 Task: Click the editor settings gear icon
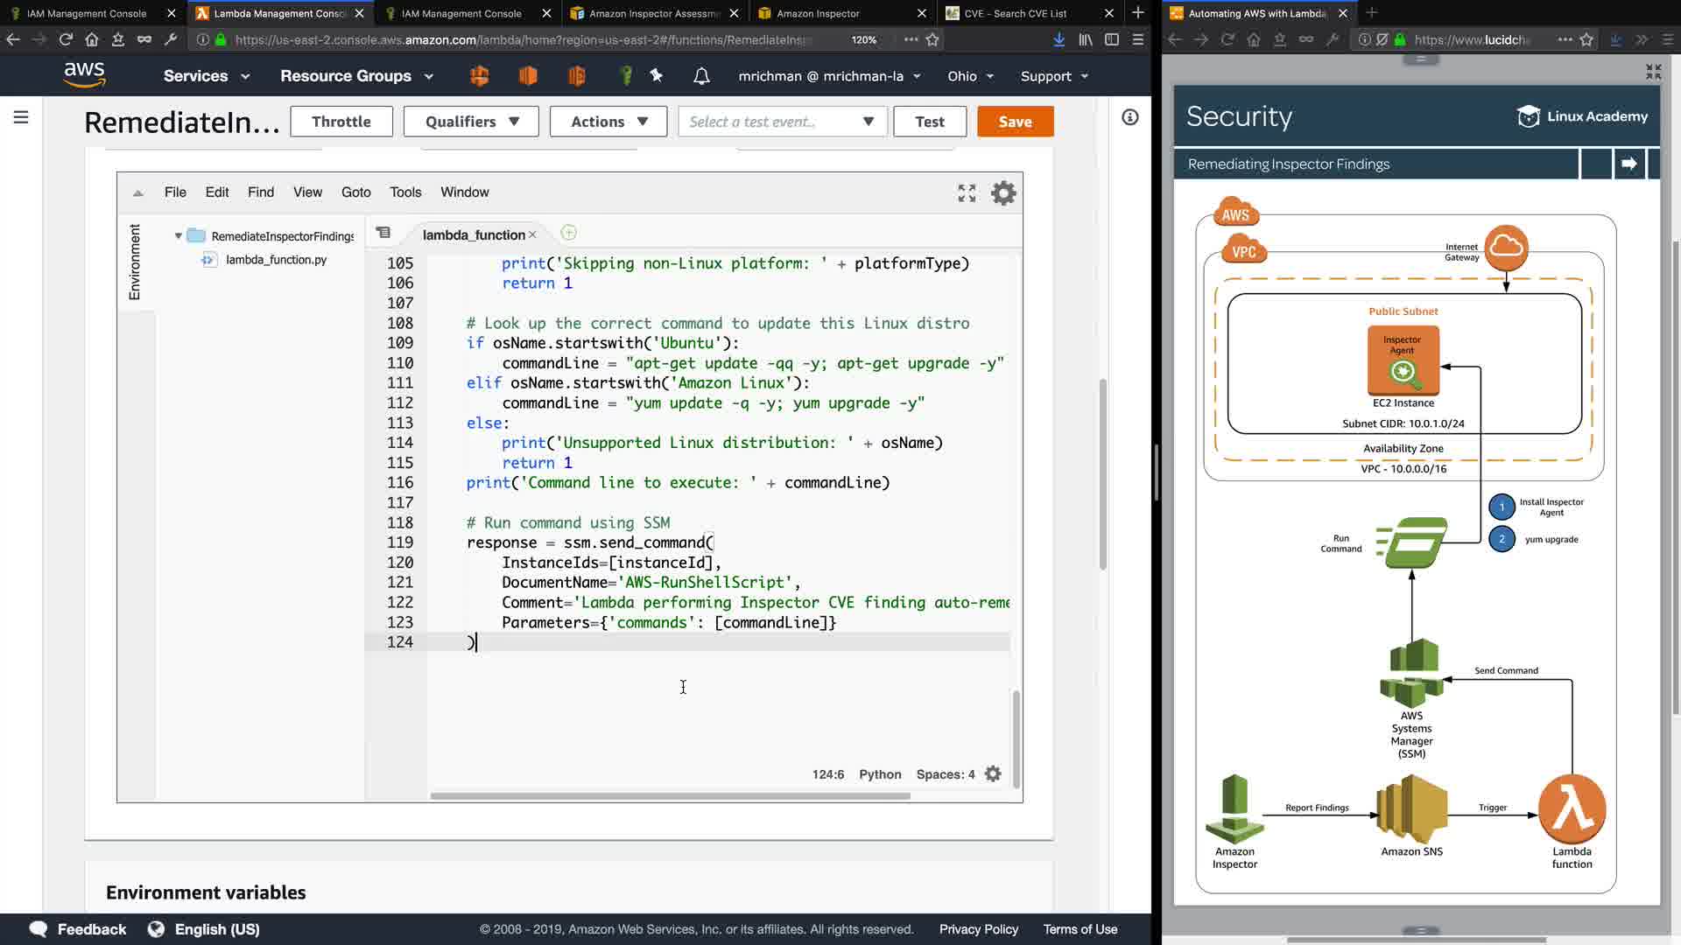tap(1003, 192)
